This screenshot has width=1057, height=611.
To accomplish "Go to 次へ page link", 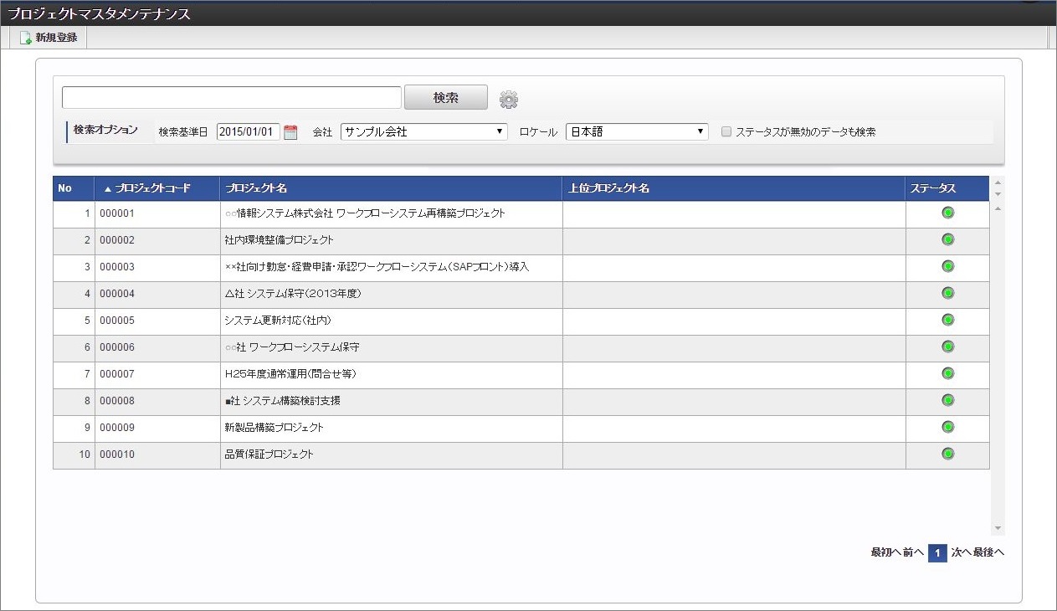I will point(961,552).
